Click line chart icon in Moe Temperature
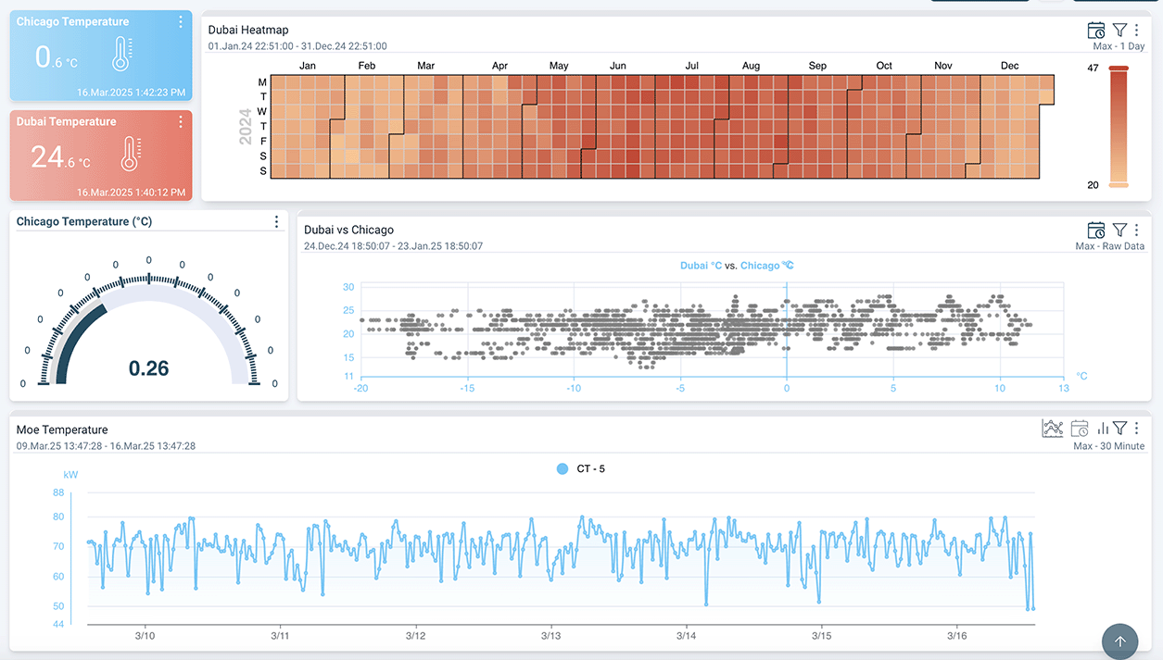This screenshot has height=660, width=1163. tap(1053, 428)
